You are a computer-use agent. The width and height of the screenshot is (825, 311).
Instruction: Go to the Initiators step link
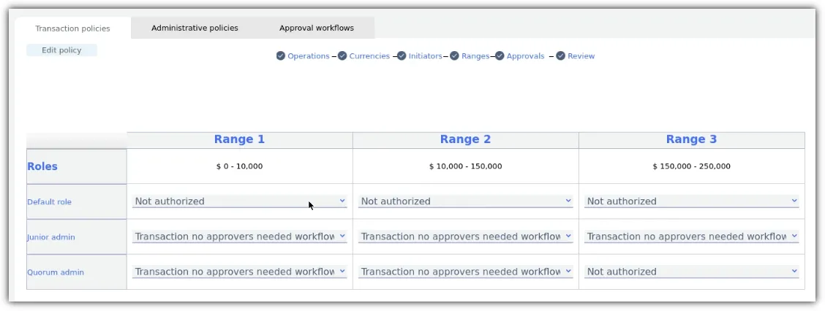(425, 56)
